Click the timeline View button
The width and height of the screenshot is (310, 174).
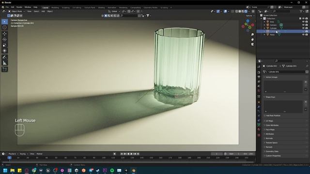32,154
